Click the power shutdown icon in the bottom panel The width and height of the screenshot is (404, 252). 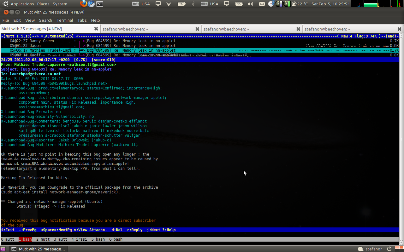(389, 249)
